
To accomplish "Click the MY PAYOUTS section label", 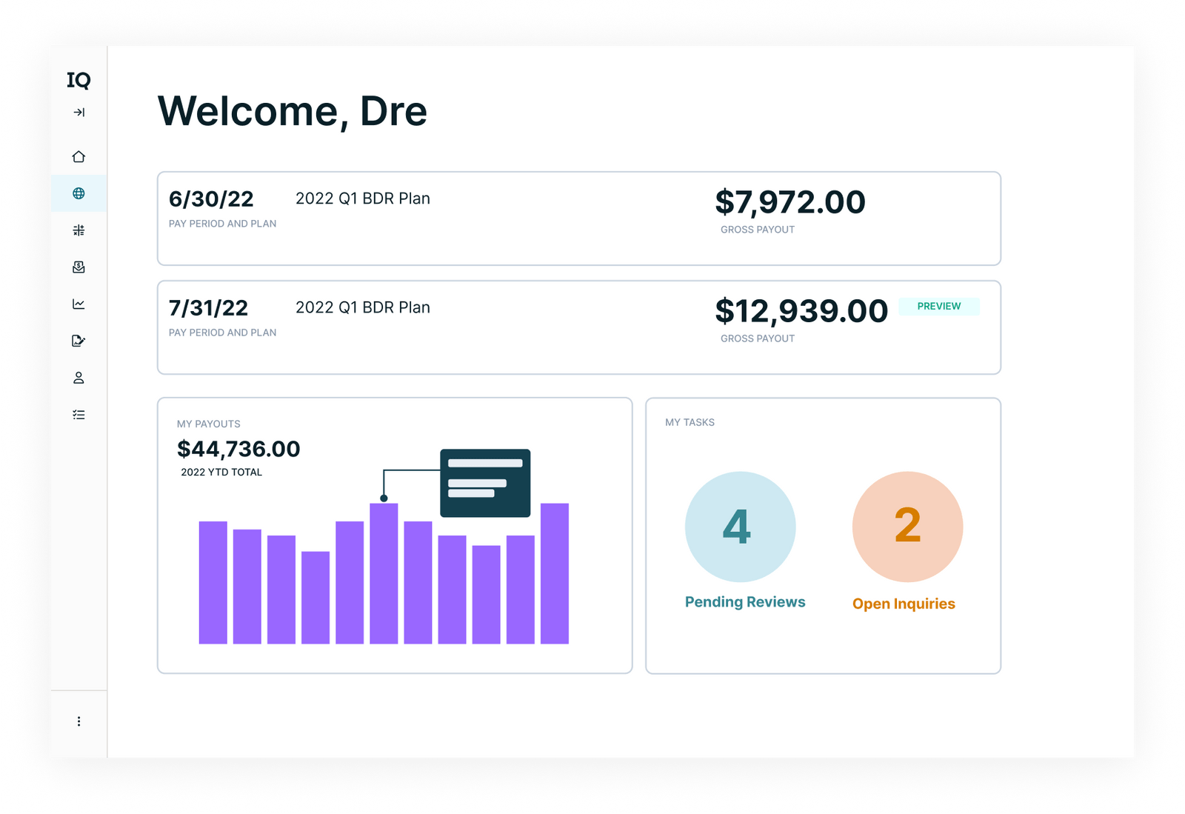I will [208, 424].
